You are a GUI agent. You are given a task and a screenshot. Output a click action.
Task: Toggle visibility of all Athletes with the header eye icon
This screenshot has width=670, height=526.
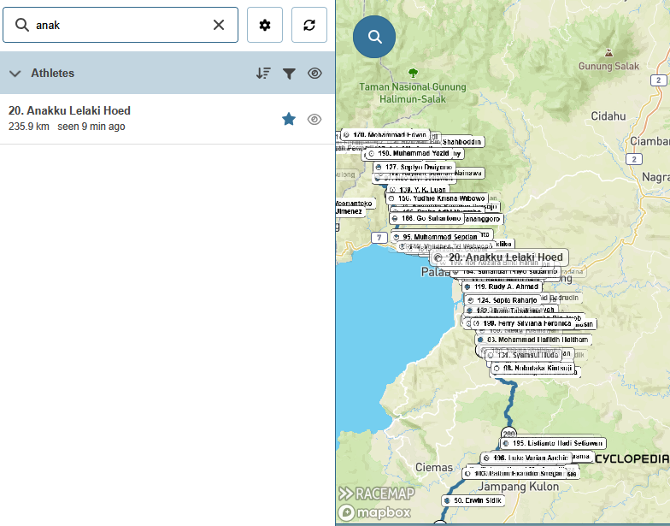pos(314,74)
